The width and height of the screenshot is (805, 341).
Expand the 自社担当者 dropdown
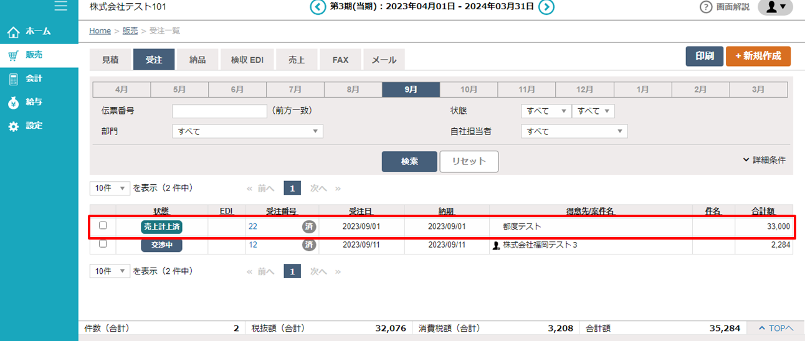574,131
